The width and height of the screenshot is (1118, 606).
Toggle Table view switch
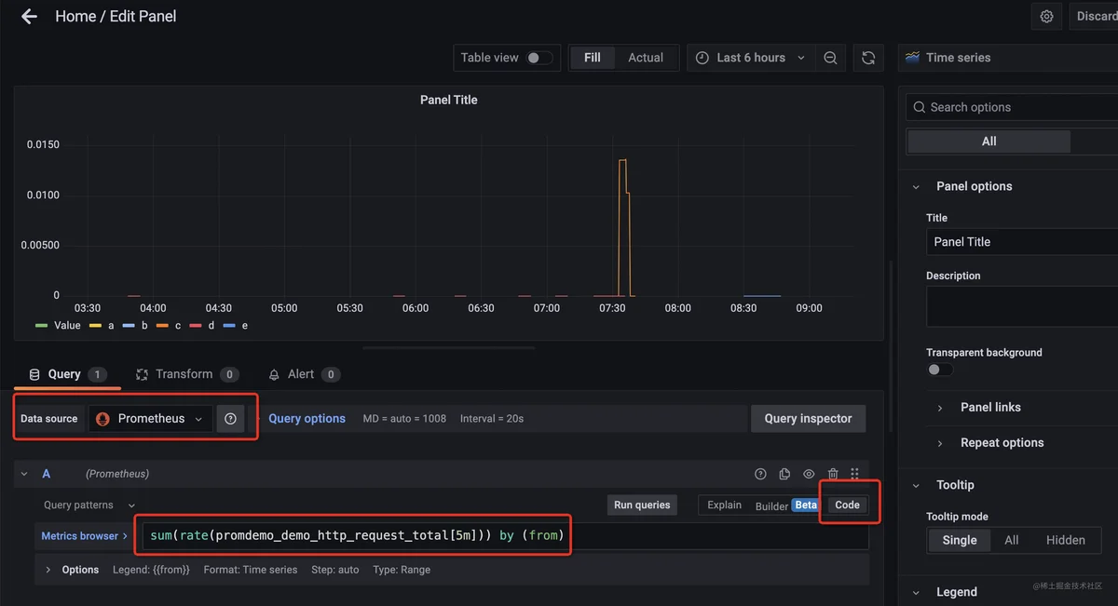click(539, 58)
